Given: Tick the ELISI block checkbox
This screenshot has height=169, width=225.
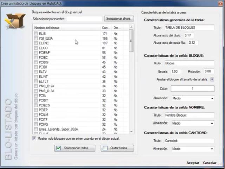Looking at the screenshot, I should [x=36, y=34].
